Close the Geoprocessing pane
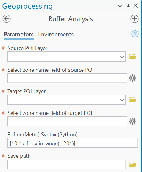142x172 pixels. (136, 6)
